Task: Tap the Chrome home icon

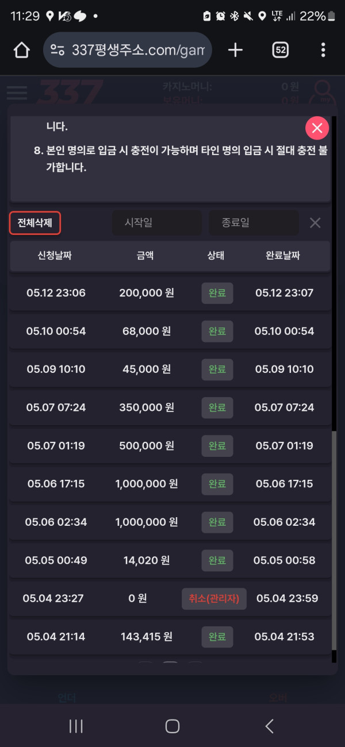Action: (21, 50)
